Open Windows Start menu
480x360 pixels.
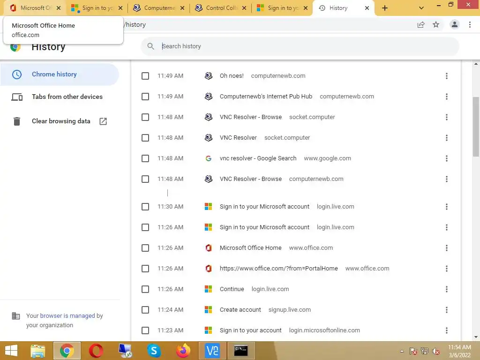point(11,351)
